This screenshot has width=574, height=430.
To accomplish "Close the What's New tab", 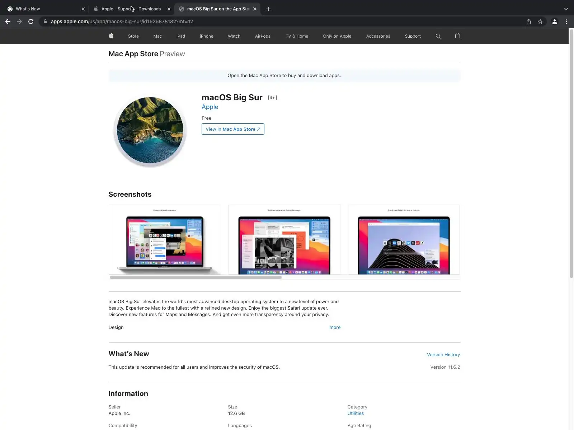I will [x=83, y=9].
